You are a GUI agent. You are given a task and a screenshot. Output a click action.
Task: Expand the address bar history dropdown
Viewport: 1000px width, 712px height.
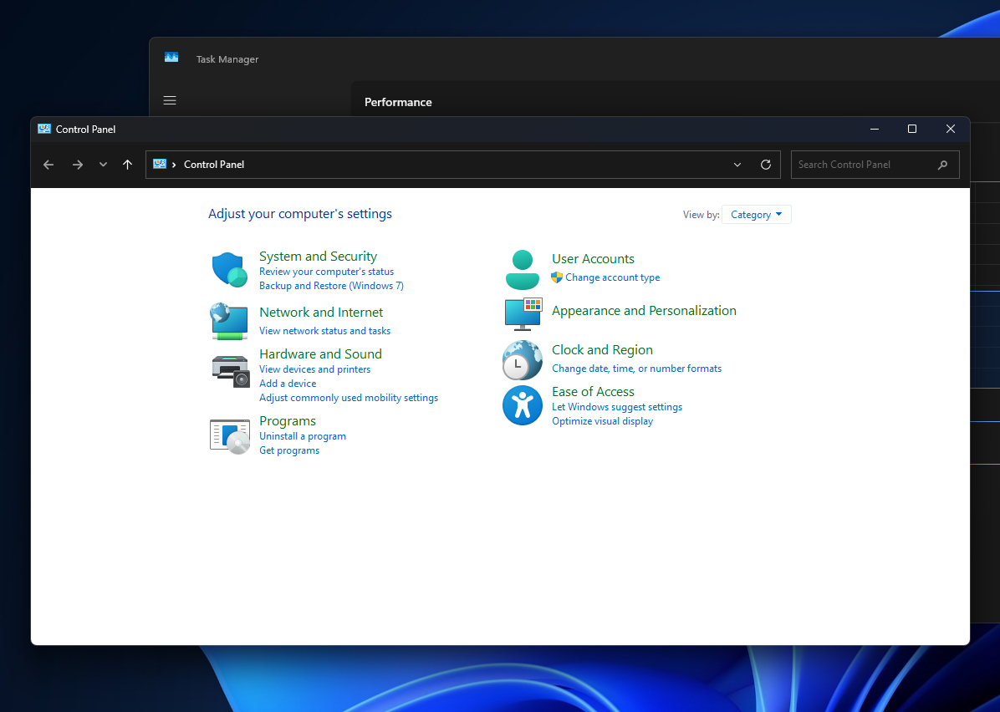click(x=737, y=165)
